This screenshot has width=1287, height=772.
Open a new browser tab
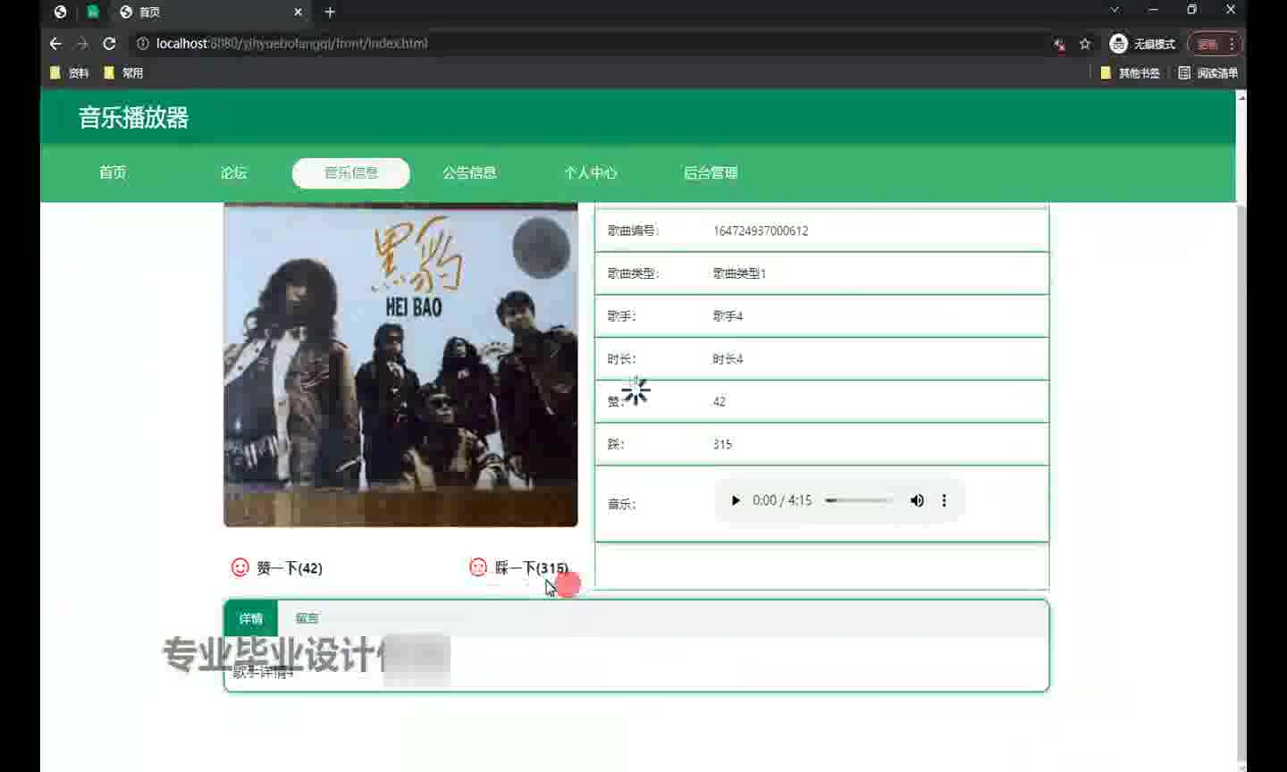(330, 12)
